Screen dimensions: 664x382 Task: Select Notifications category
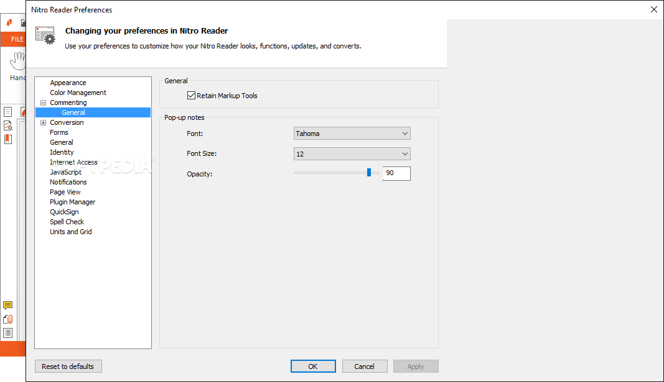tap(68, 182)
